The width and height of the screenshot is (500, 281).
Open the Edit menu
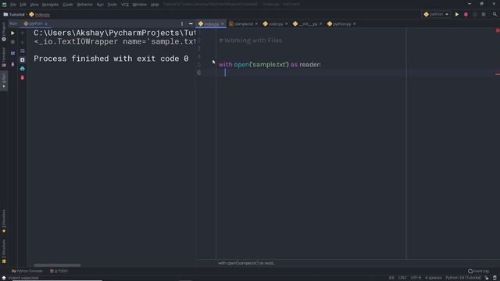click(x=23, y=5)
